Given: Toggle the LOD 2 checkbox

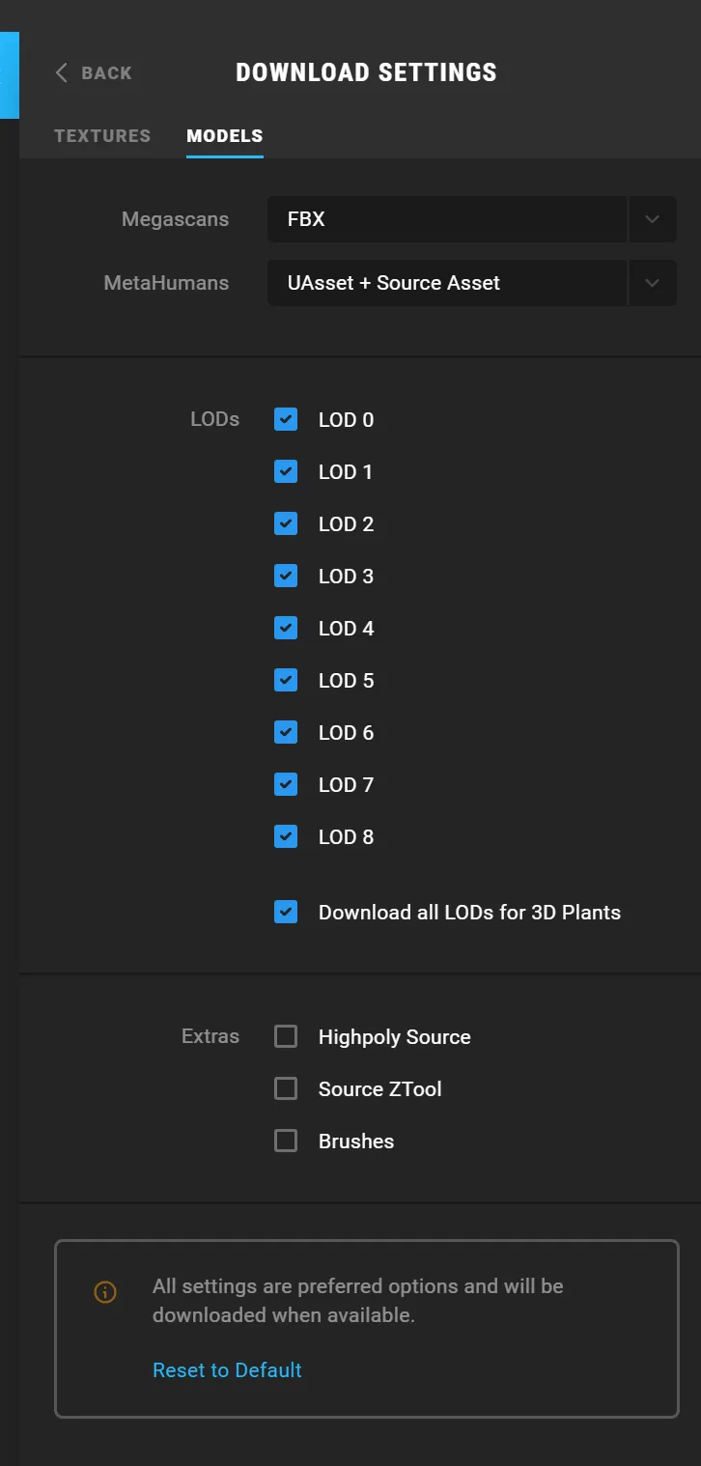Looking at the screenshot, I should coord(286,523).
